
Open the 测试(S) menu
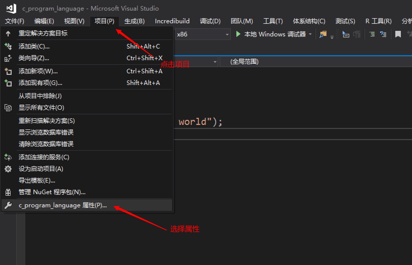(345, 21)
